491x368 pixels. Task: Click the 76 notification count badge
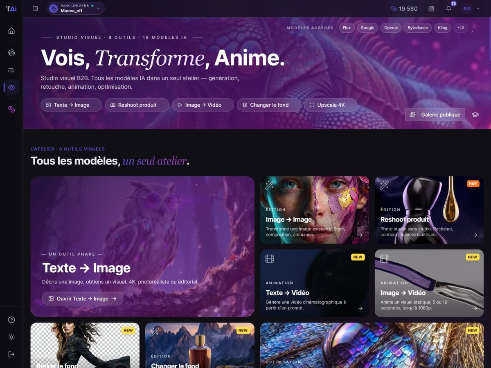click(453, 4)
